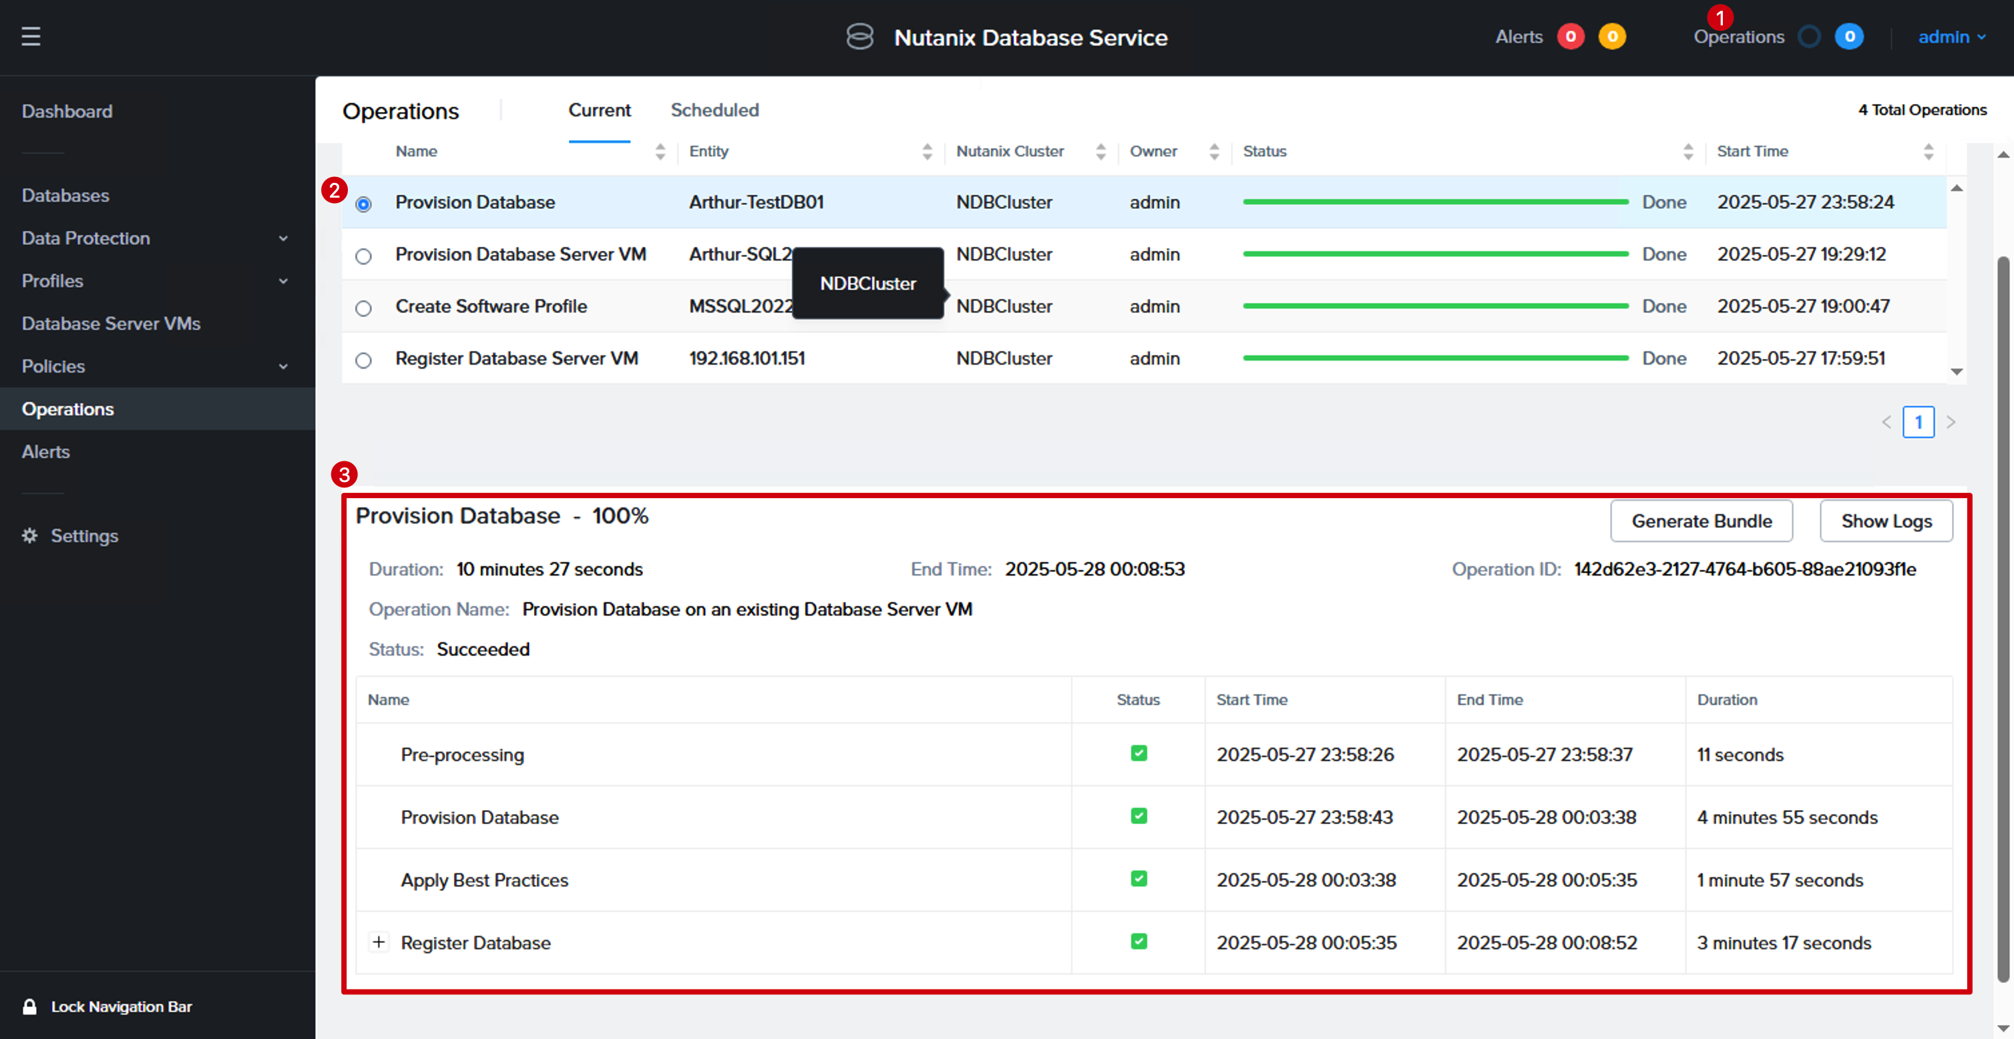This screenshot has height=1039, width=2014.
Task: Click the red critical alerts badge
Action: click(x=1570, y=37)
